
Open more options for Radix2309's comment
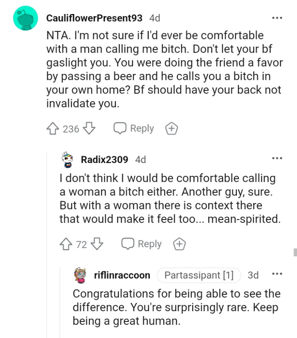(x=277, y=159)
